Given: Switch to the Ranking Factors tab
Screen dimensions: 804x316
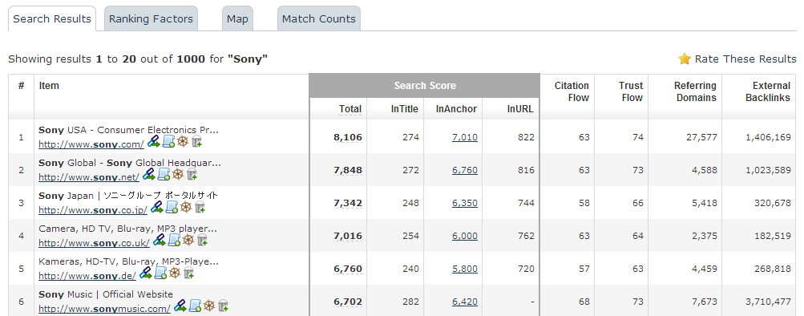Looking at the screenshot, I should (x=151, y=19).
